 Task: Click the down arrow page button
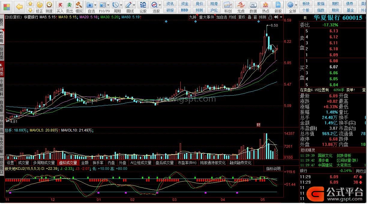click(x=30, y=11)
